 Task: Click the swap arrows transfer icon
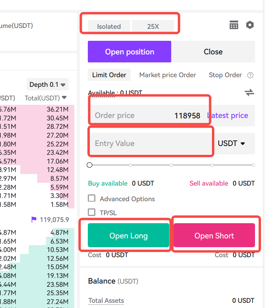pyautogui.click(x=249, y=92)
